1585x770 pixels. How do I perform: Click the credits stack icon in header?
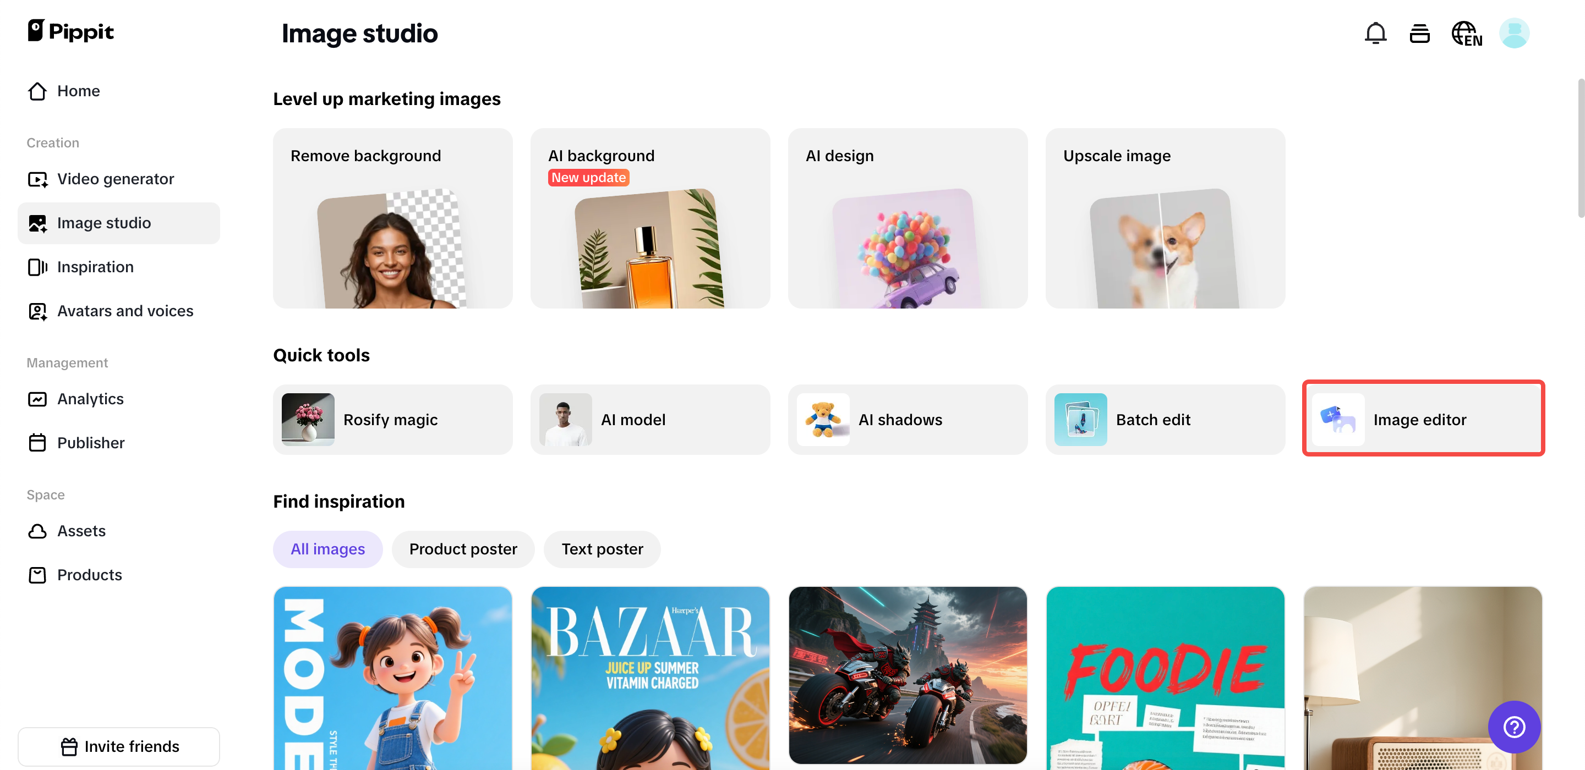(1419, 33)
